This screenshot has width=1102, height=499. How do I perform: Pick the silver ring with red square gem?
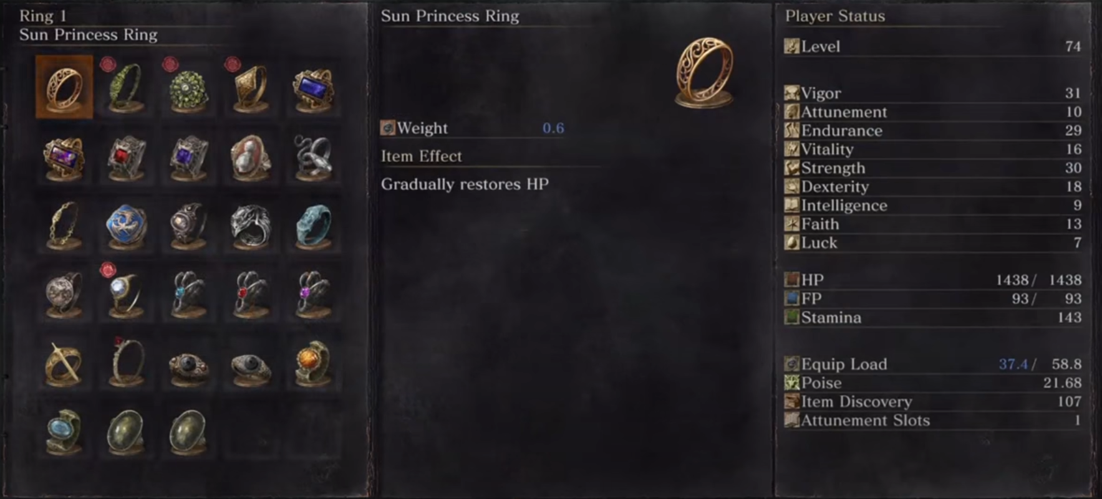127,156
